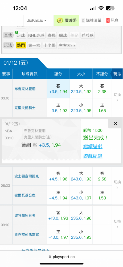Open the 遊戲紀錄 link

click(x=93, y=156)
